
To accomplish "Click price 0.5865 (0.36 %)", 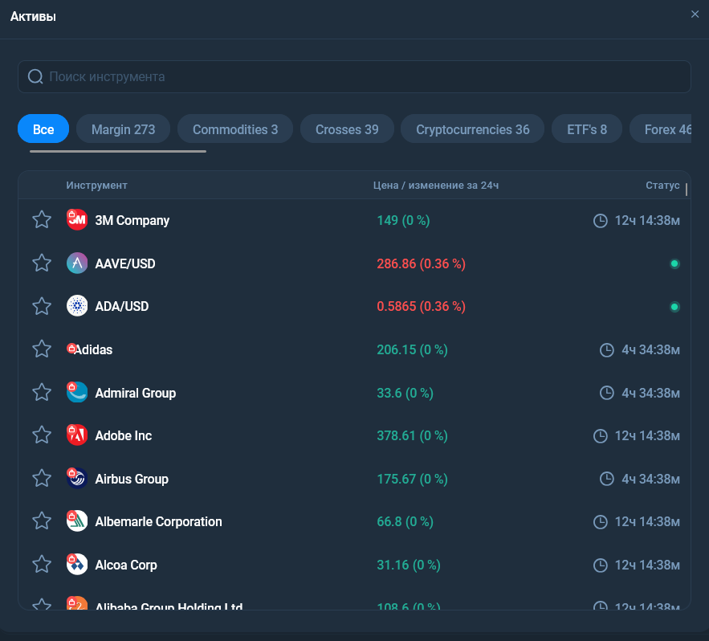I will tap(421, 306).
